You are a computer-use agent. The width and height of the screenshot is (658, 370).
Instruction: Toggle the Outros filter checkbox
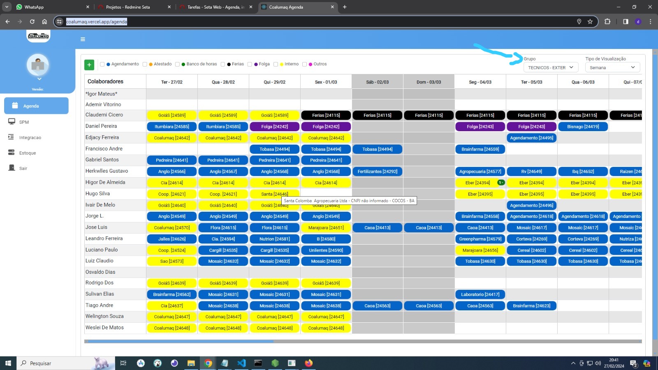click(x=304, y=64)
